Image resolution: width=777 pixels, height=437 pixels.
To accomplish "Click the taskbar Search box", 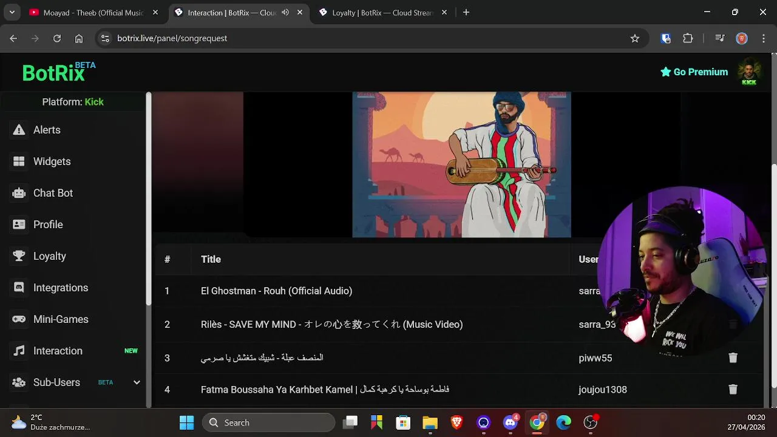I will 268,422.
